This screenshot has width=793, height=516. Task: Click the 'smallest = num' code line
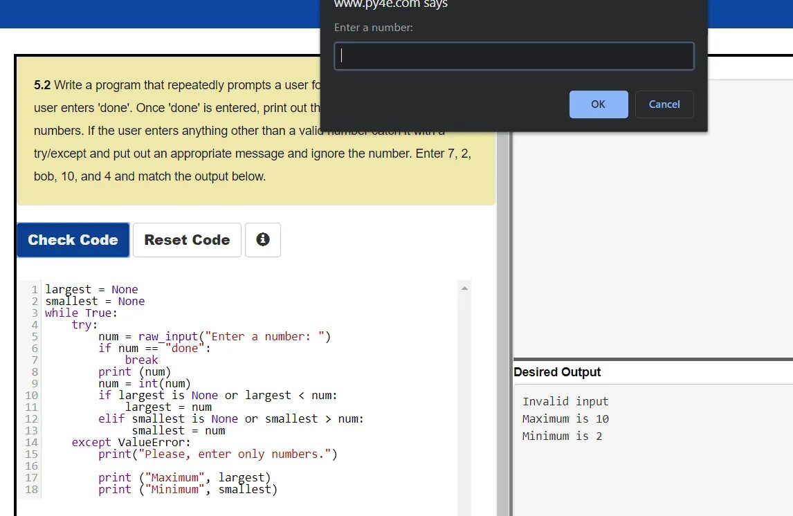tap(179, 431)
